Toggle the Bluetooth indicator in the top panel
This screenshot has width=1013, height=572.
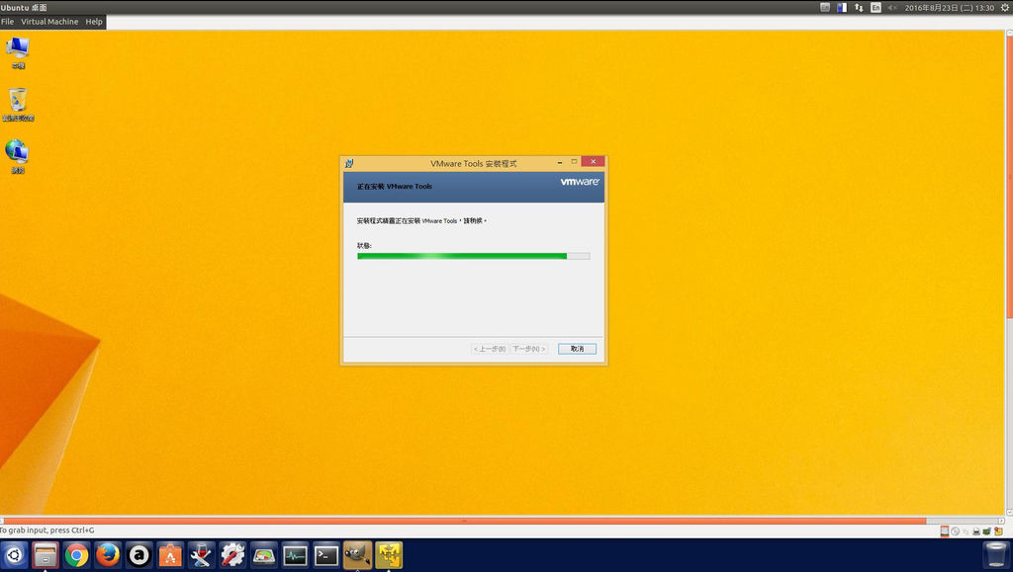(842, 7)
